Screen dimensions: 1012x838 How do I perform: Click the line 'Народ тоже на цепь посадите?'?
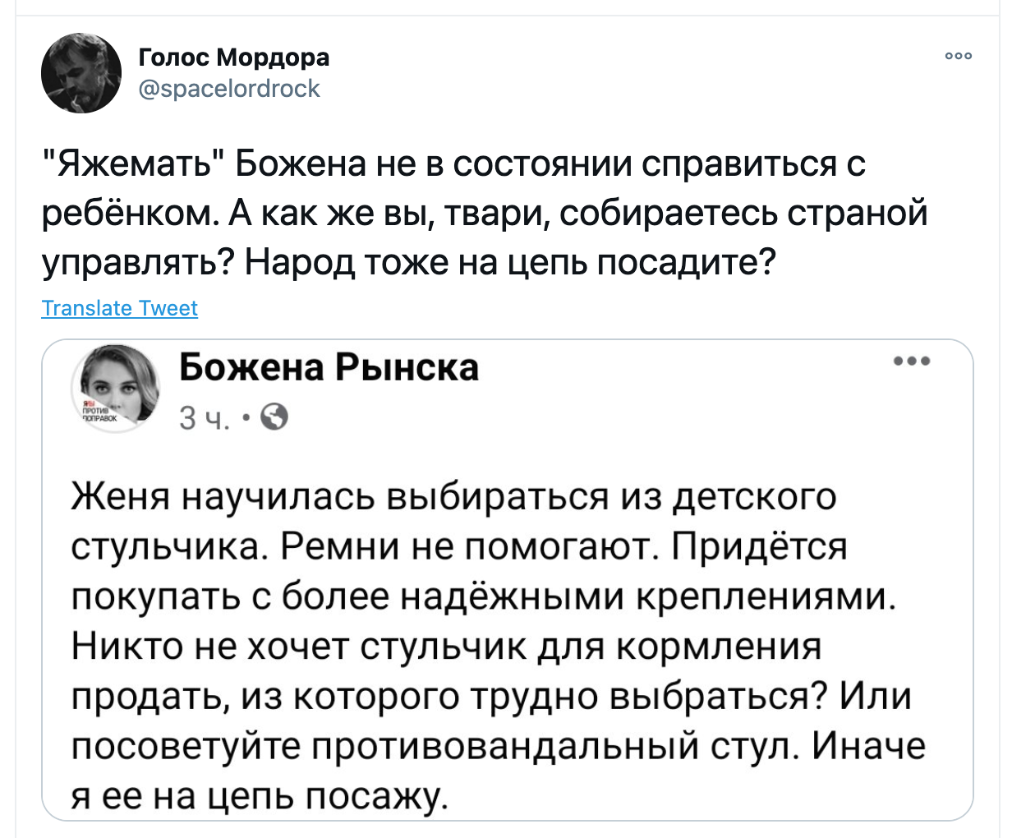[508, 262]
